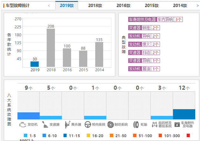Click the 轮胎 label text
Viewport: 200px width, 141px height.
[x=144, y=124]
